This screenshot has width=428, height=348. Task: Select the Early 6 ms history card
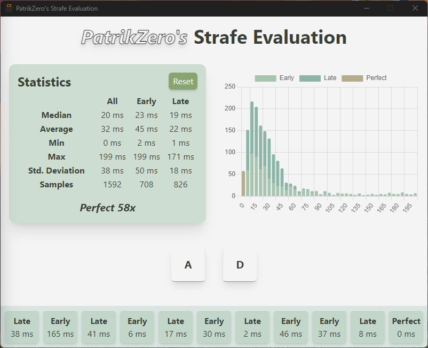[x=137, y=327]
